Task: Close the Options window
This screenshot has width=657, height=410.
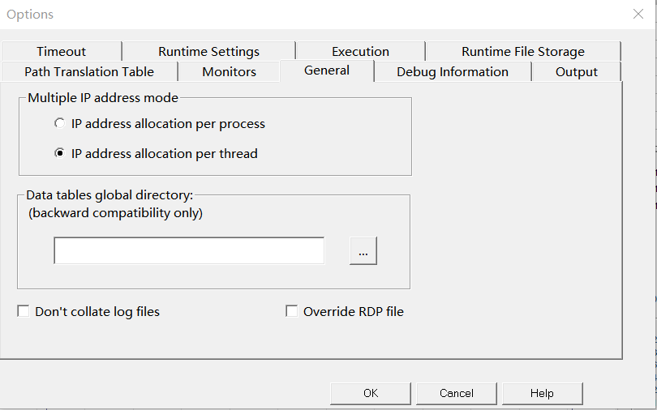Action: (x=638, y=14)
